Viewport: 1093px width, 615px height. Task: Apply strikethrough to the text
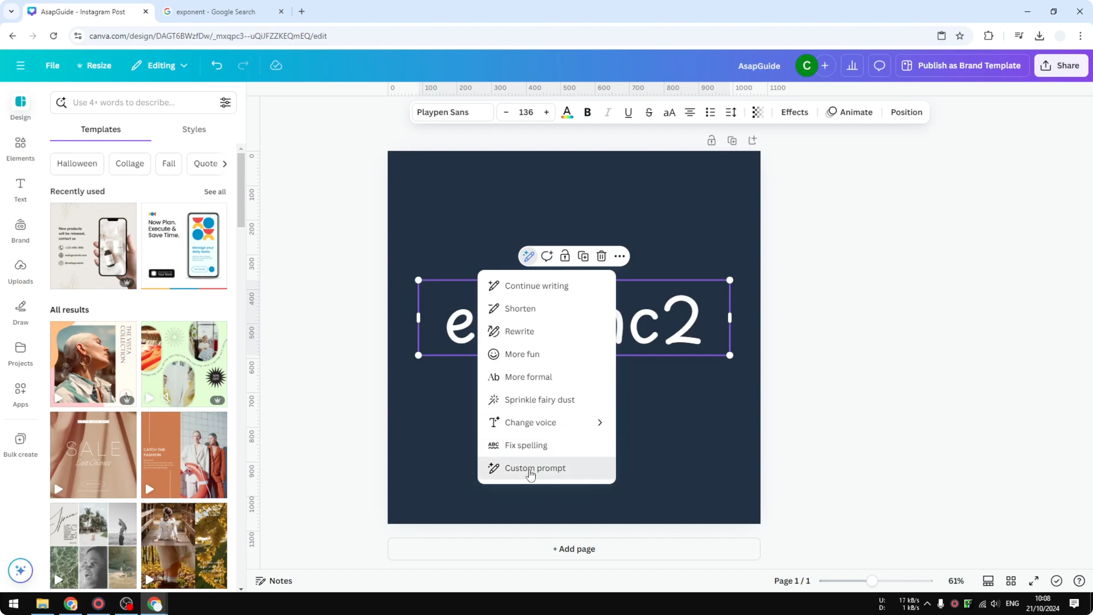649,112
